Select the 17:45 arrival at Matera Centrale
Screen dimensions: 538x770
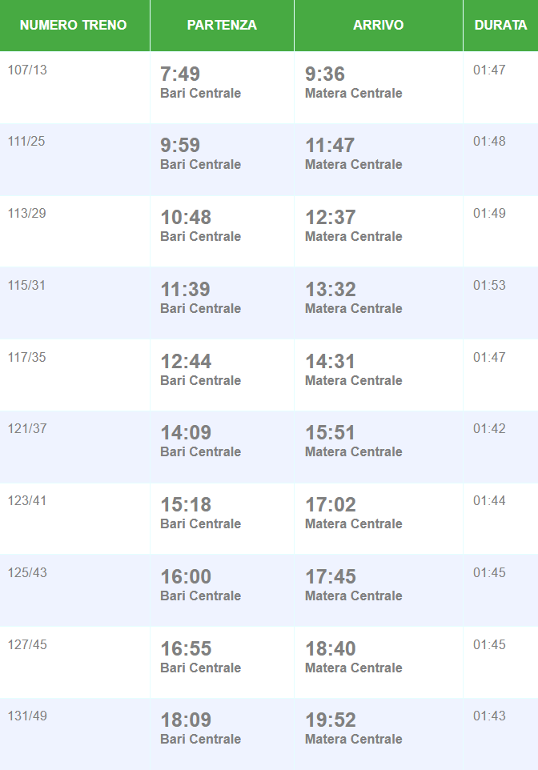click(330, 576)
